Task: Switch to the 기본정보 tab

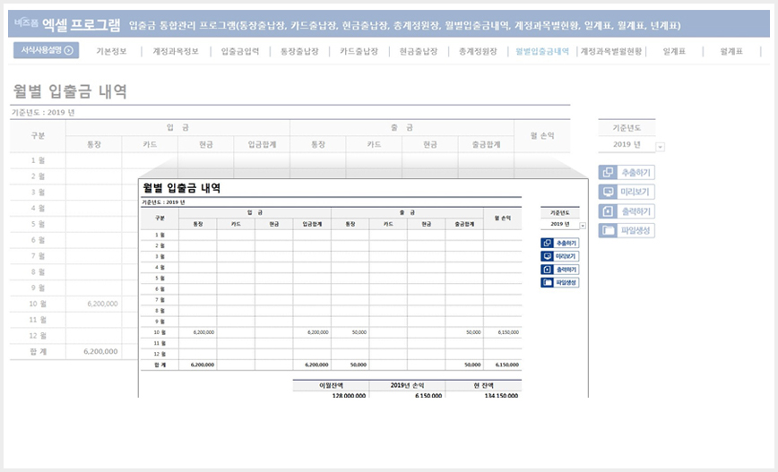Action: (112, 51)
